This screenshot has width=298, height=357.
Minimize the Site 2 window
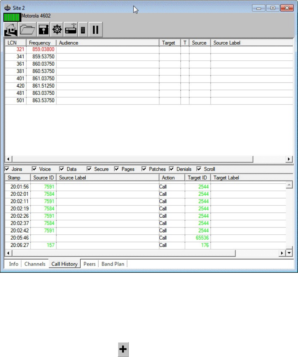[x=259, y=8]
